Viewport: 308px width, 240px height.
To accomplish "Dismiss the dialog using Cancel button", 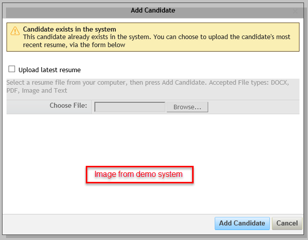I will click(287, 223).
